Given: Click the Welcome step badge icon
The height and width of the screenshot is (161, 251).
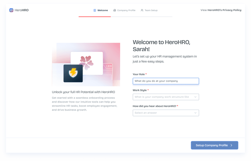Looking at the screenshot, I should (95, 10).
